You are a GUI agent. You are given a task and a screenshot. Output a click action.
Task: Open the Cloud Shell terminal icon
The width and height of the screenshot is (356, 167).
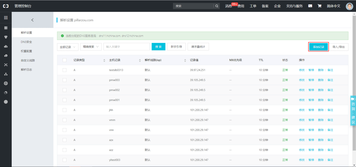click(310, 6)
